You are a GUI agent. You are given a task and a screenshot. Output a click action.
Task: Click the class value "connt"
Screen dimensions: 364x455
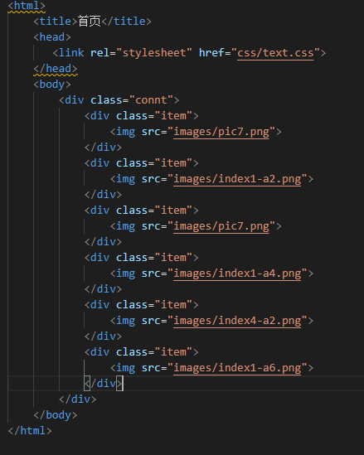point(151,100)
